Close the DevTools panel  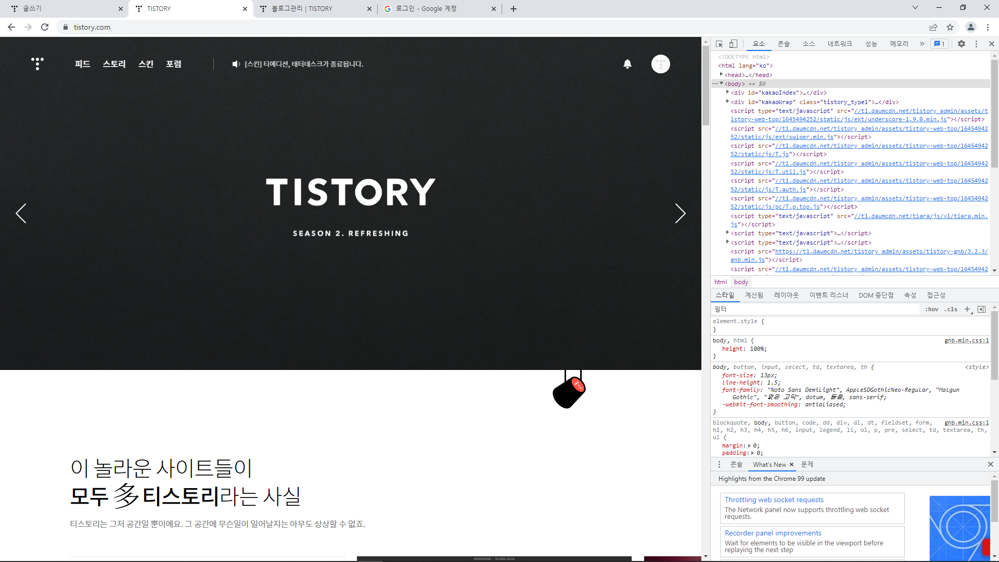[x=992, y=44]
